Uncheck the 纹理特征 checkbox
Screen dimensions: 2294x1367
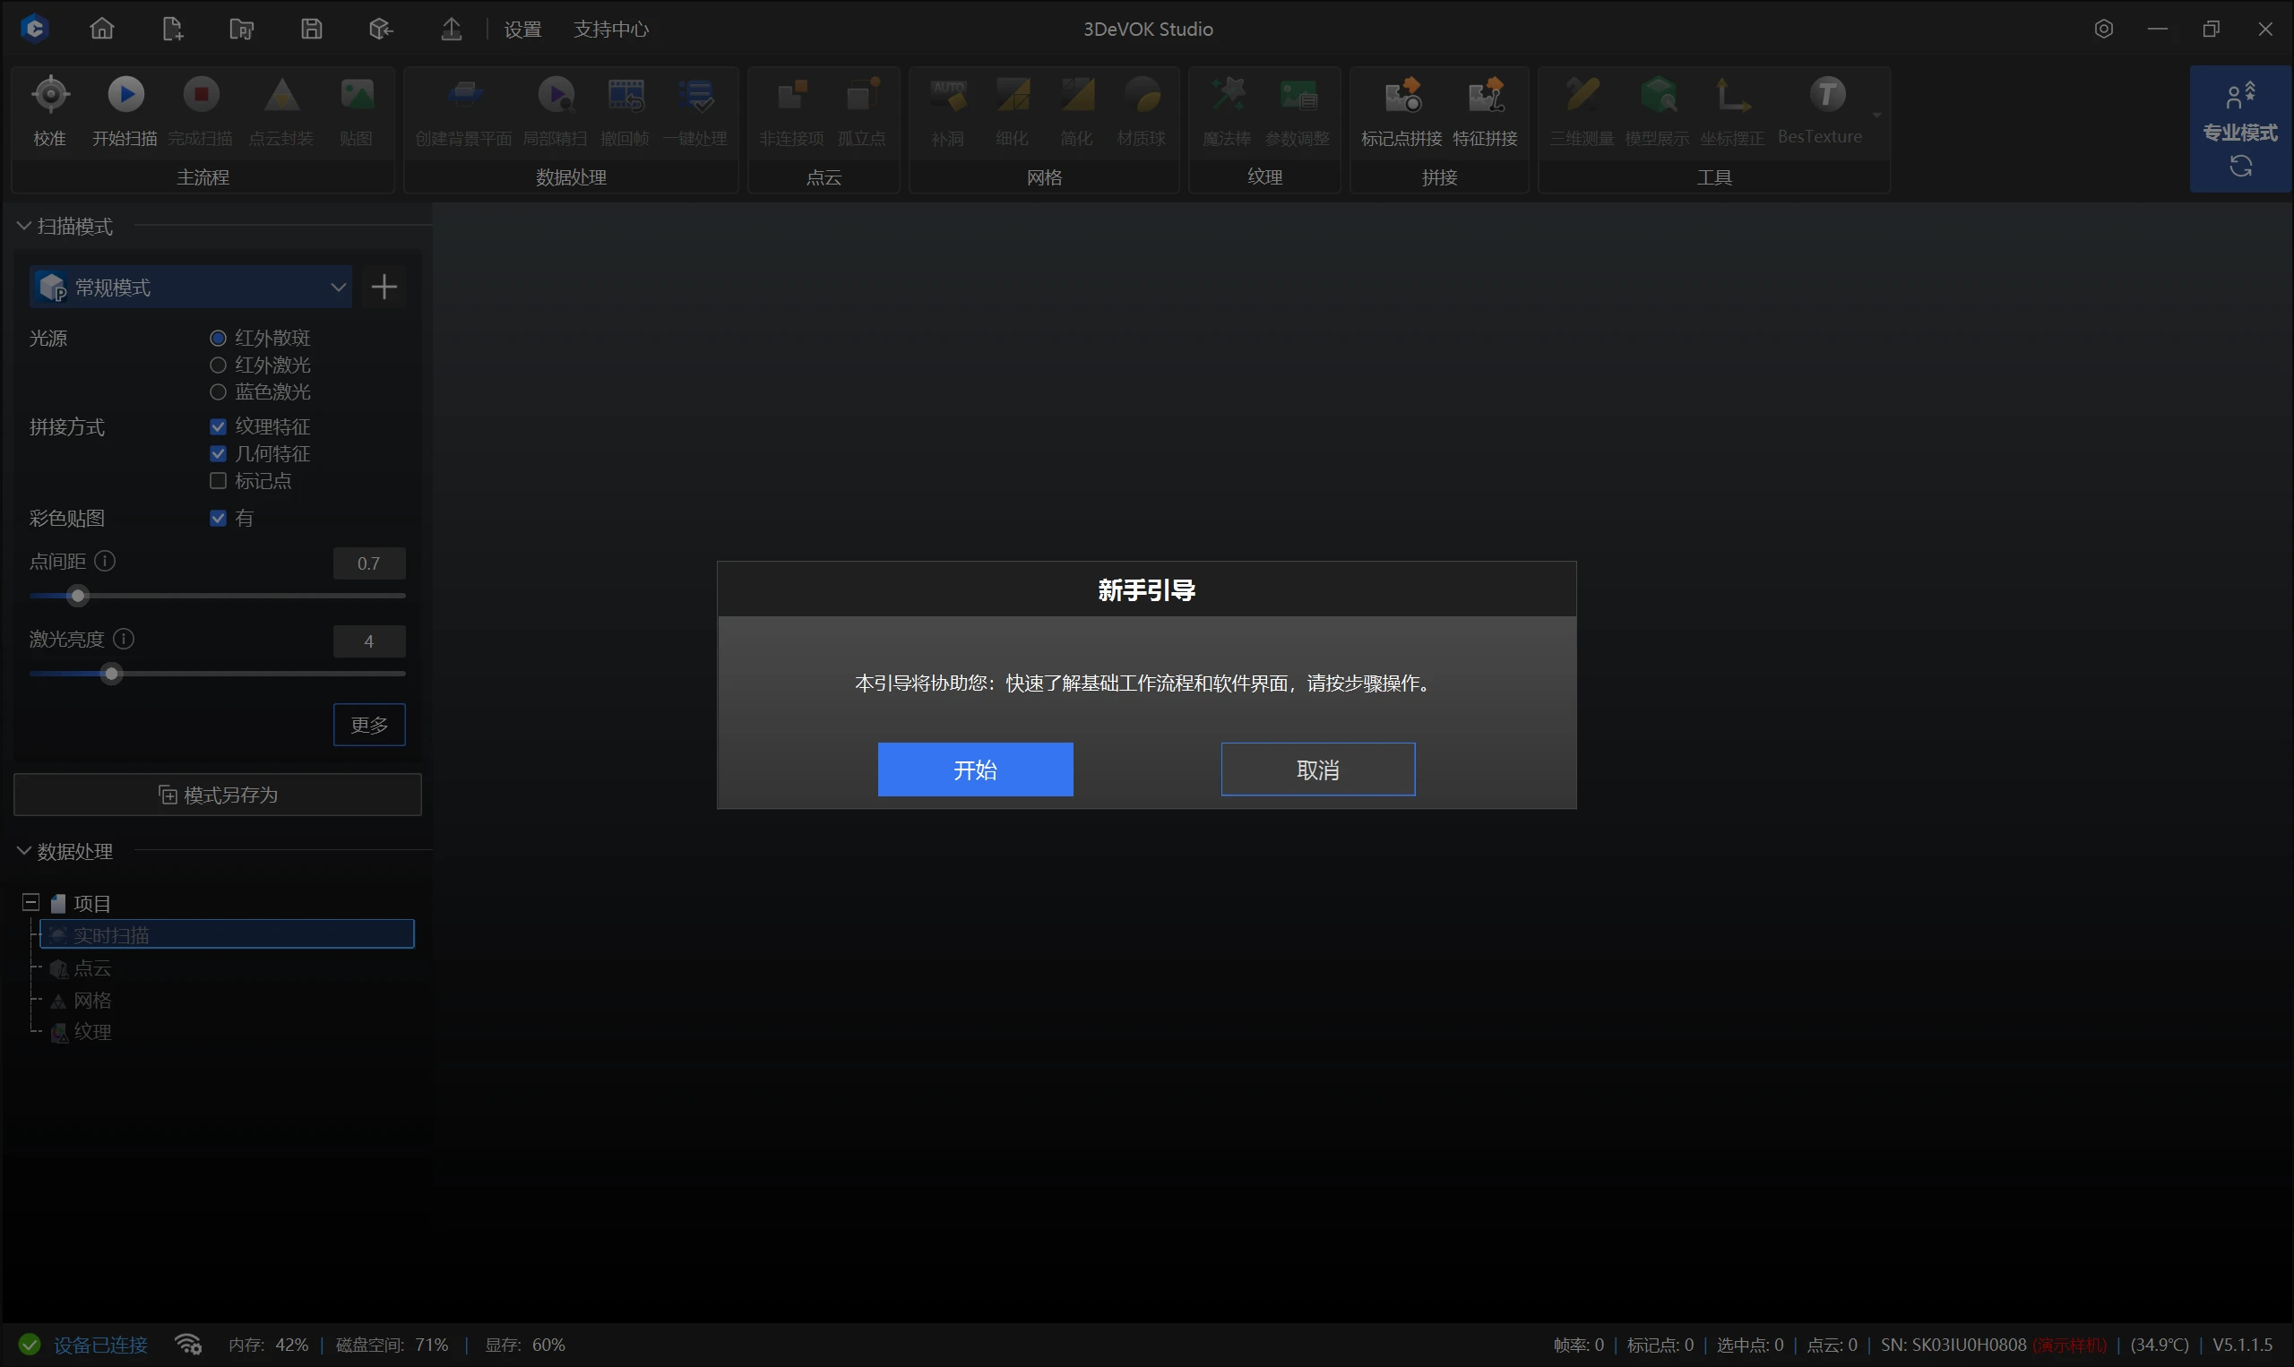point(219,426)
